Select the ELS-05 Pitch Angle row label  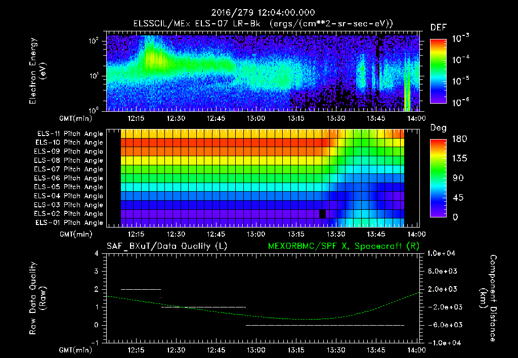[69, 187]
